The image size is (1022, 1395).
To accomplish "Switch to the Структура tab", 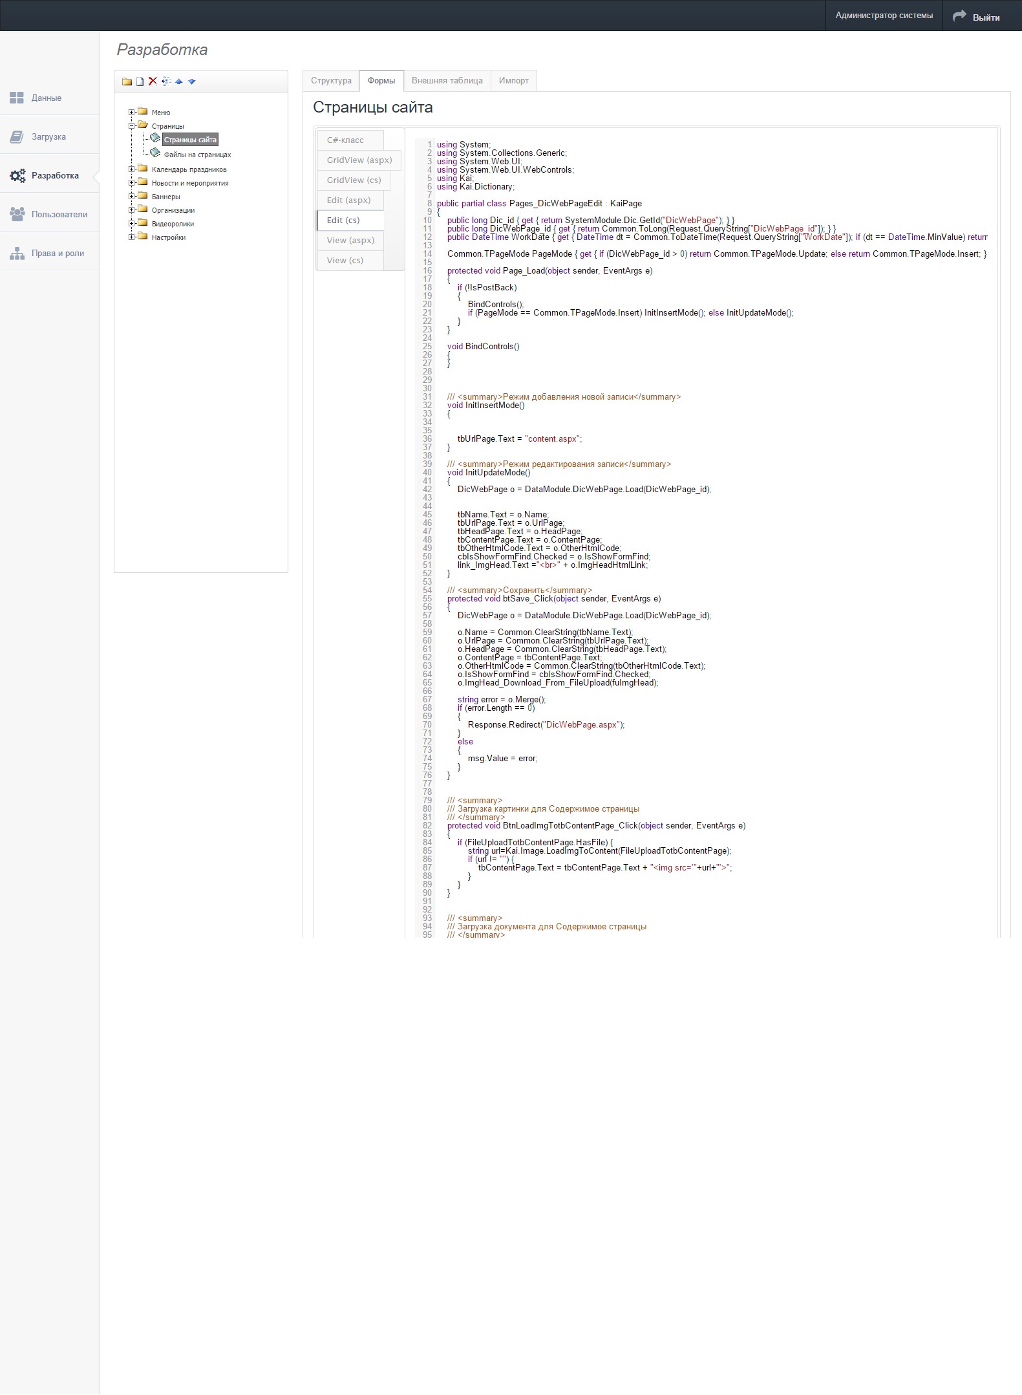I will (x=331, y=81).
